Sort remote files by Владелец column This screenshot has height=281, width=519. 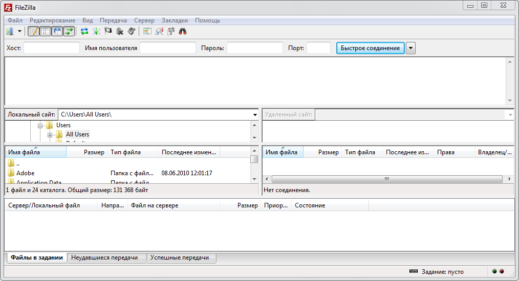coord(494,152)
